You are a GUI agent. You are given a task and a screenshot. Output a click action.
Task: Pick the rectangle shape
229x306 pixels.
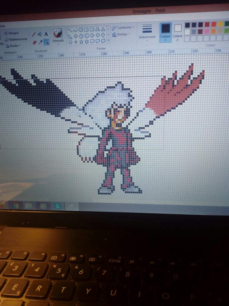point(86,30)
